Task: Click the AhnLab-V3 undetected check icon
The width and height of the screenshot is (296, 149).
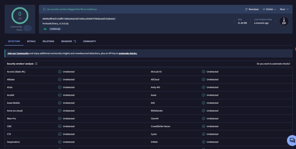Action: pyautogui.click(x=203, y=72)
